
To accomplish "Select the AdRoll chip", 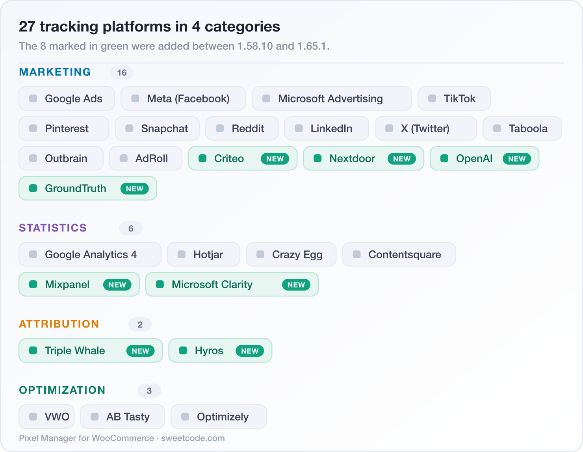I will click(x=146, y=158).
